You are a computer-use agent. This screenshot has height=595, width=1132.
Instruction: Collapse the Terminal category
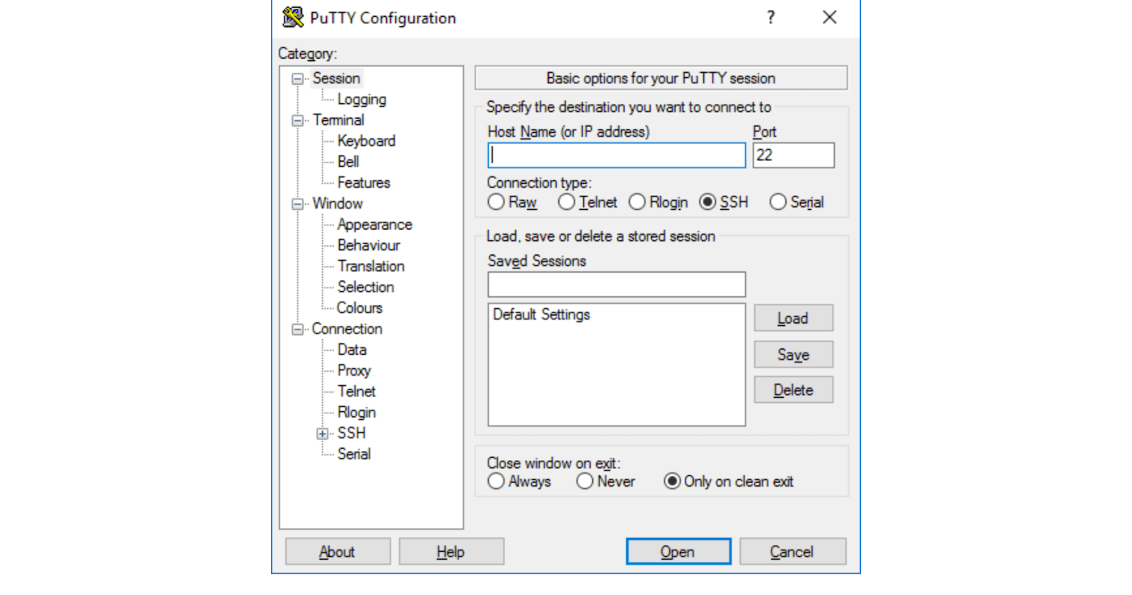pyautogui.click(x=298, y=121)
